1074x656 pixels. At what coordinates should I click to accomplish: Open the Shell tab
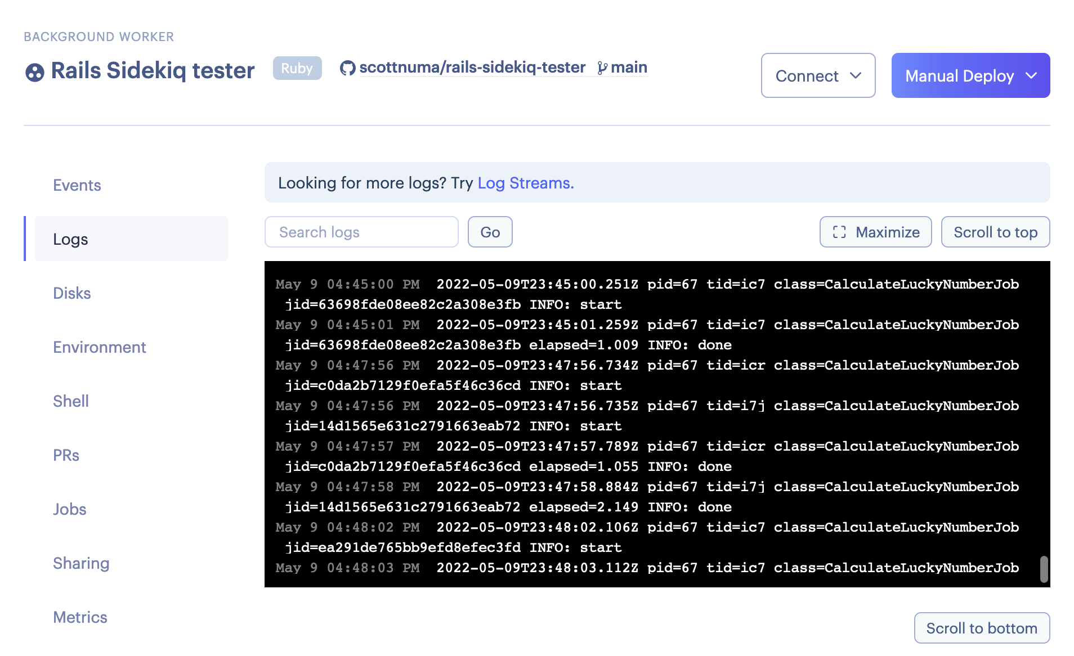tap(70, 401)
